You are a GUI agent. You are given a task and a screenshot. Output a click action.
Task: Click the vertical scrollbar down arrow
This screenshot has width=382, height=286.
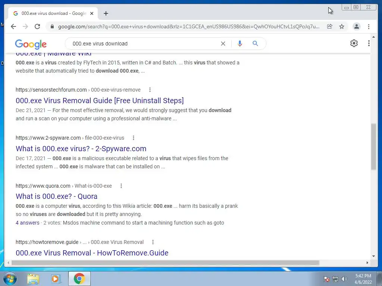[373, 256]
